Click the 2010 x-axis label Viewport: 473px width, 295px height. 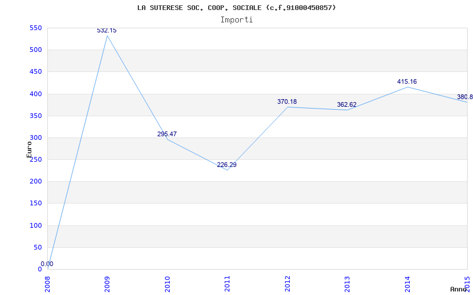tap(167, 284)
